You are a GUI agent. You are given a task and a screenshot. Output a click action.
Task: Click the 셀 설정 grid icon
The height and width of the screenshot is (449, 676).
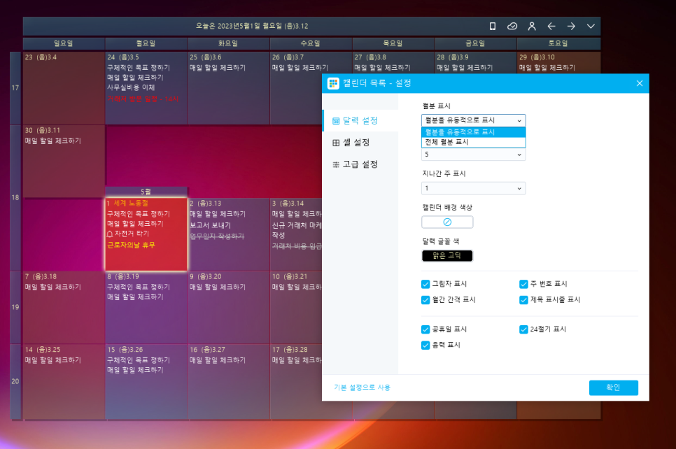click(x=336, y=143)
